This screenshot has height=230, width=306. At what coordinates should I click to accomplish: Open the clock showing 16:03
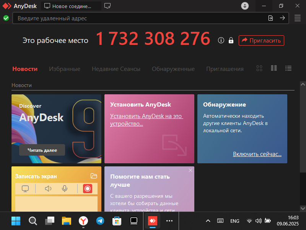click(288, 221)
